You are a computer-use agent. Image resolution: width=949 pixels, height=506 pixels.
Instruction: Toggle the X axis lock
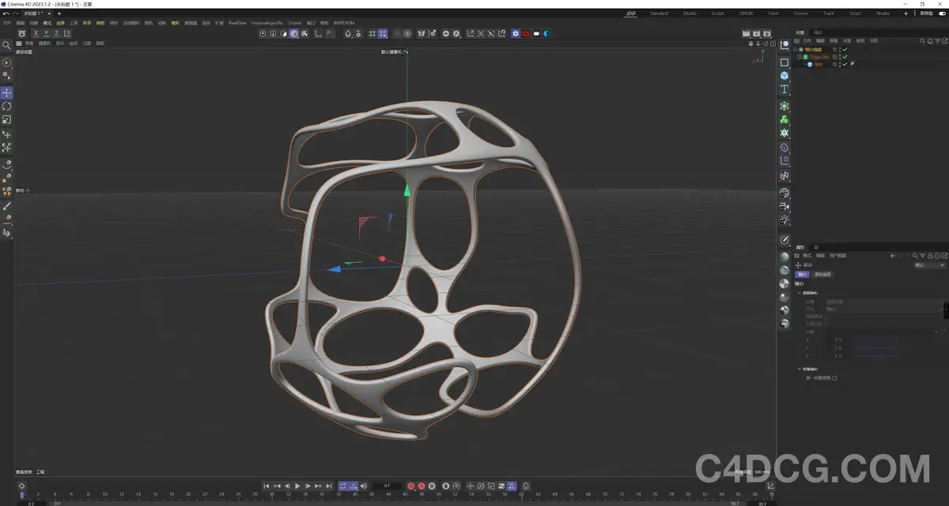(x=36, y=33)
